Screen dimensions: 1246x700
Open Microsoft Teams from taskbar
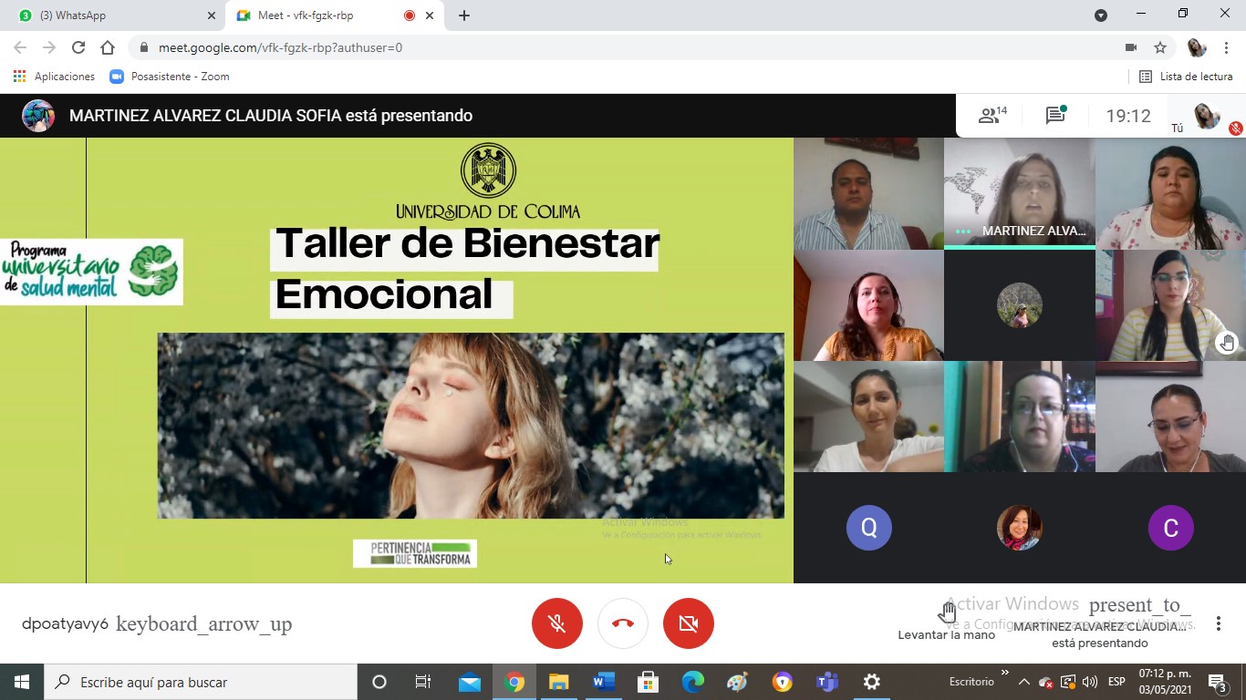(827, 682)
